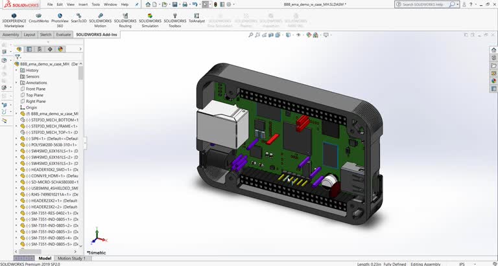Open the Design Library in task pane
Image resolution: width=498 pixels, height=266 pixels.
tap(493, 58)
